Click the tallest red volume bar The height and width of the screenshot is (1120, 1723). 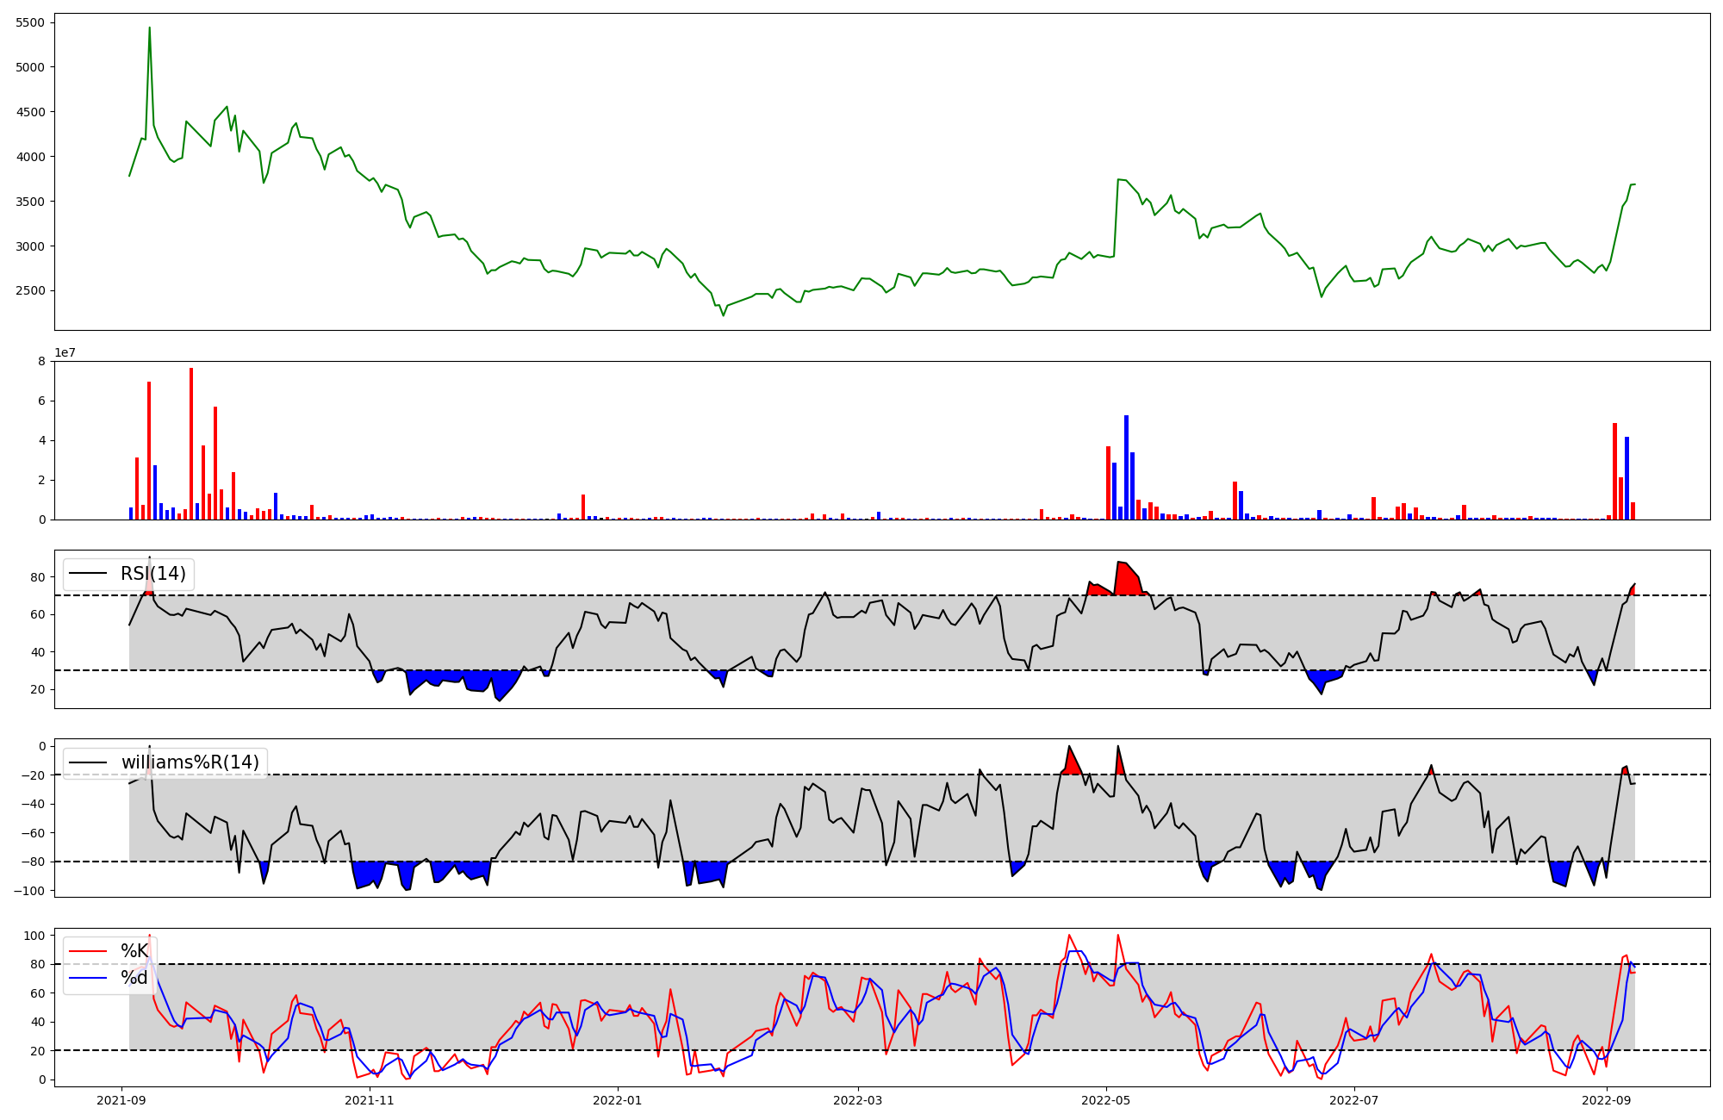[x=191, y=444]
